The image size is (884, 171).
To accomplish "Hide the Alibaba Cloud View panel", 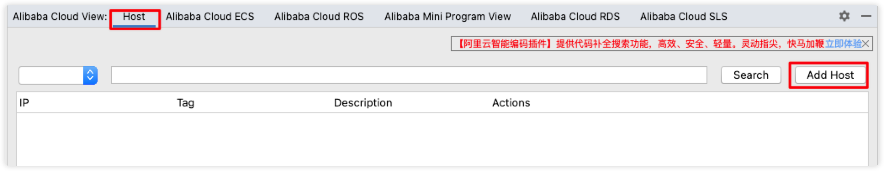I will click(x=866, y=16).
